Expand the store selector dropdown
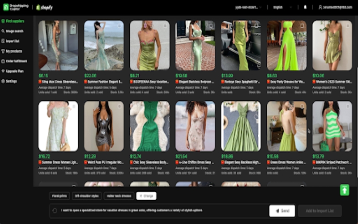 248,7
